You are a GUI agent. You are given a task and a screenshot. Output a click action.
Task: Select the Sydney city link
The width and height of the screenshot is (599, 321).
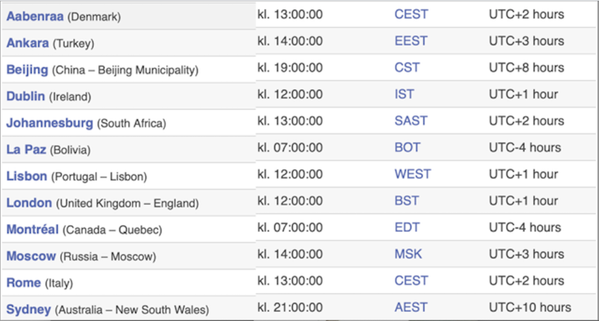pos(29,310)
